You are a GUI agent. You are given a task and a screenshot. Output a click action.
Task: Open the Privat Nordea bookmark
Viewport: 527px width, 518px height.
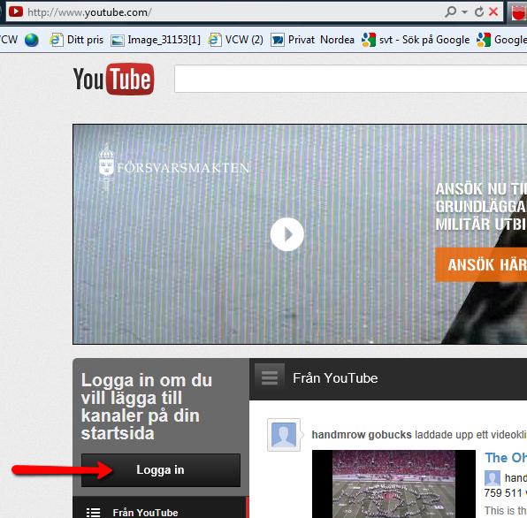pyautogui.click(x=312, y=40)
